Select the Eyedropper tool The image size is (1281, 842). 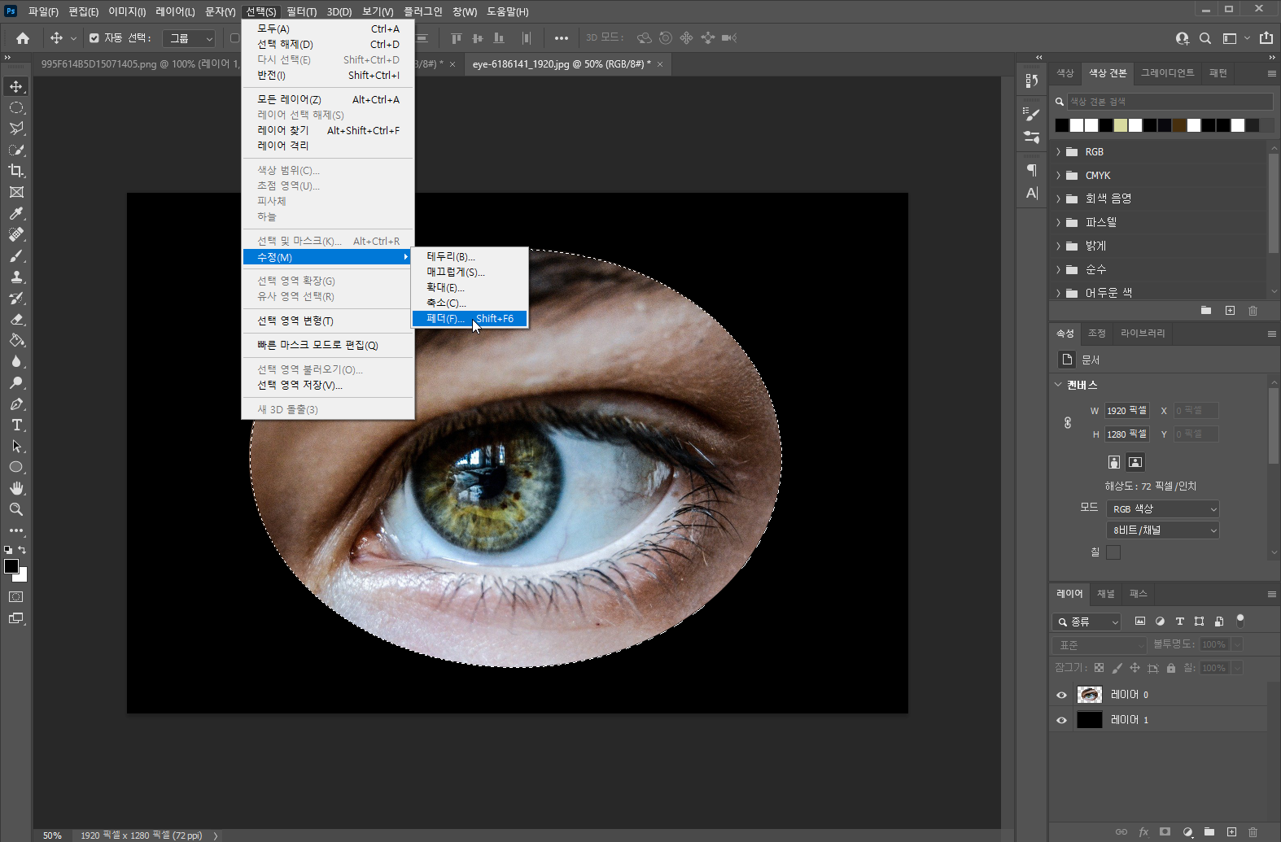16,213
